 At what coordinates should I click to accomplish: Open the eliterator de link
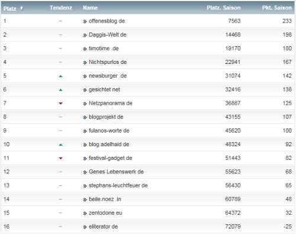(x=103, y=227)
